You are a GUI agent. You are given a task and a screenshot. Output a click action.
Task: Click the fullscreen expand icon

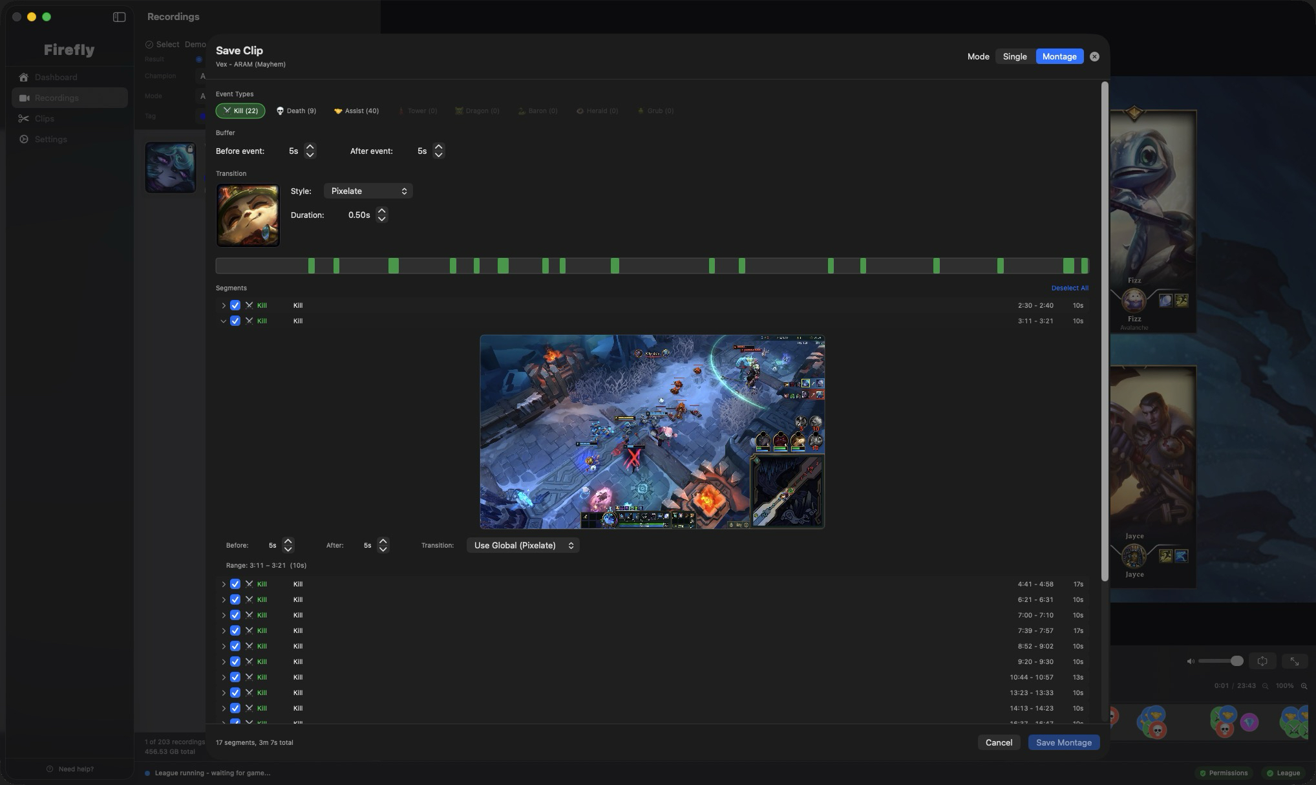1295,661
